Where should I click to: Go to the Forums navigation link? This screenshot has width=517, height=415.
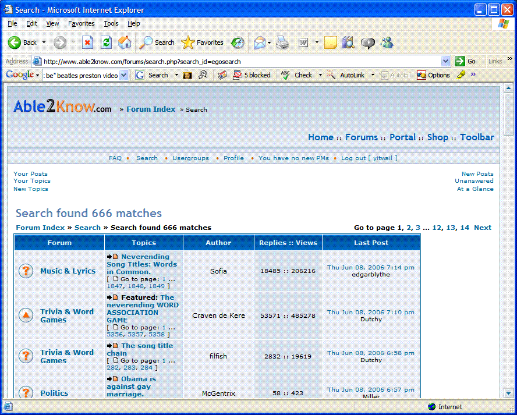point(362,137)
